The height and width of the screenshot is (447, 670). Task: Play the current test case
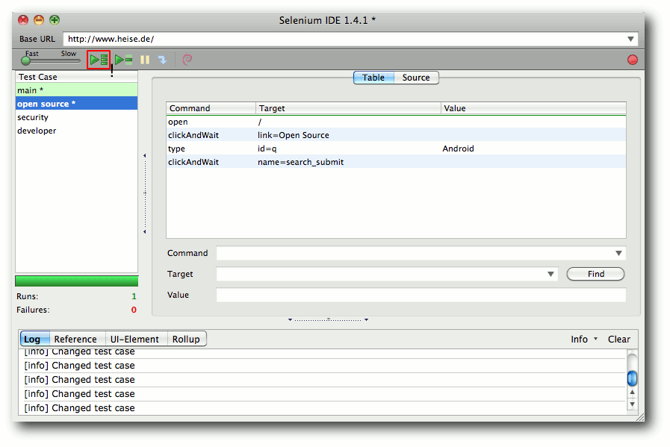click(x=124, y=60)
